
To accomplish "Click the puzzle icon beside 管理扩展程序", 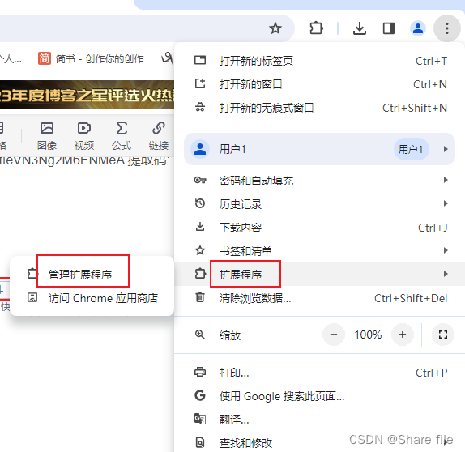I will coord(32,274).
